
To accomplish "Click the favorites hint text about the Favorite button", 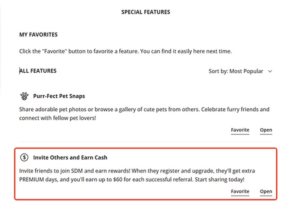I will pyautogui.click(x=125, y=51).
